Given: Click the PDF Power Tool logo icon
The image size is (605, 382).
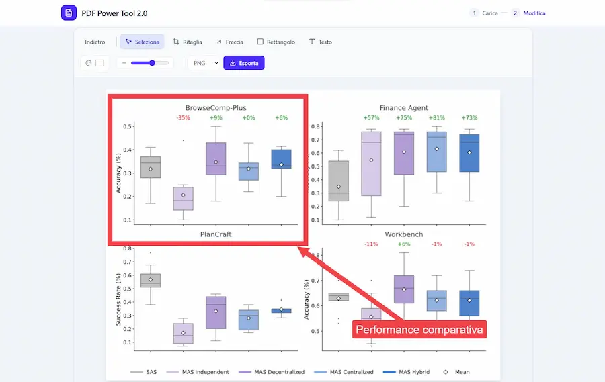Looking at the screenshot, I should coord(69,13).
